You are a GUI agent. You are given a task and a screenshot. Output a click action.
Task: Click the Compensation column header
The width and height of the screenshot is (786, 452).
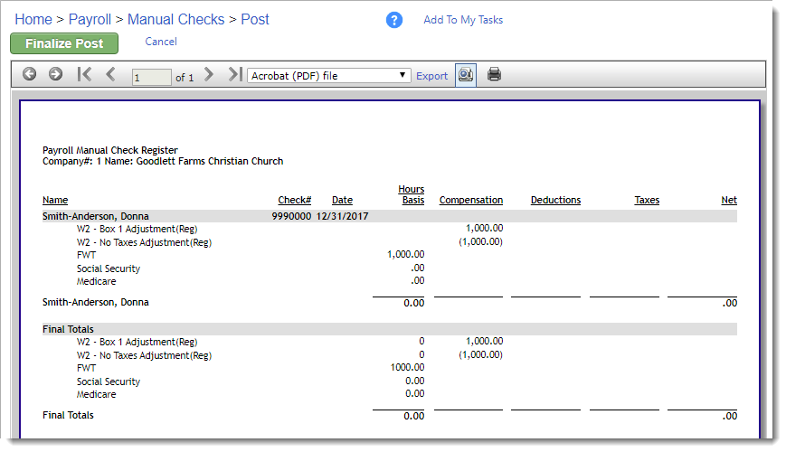click(471, 200)
